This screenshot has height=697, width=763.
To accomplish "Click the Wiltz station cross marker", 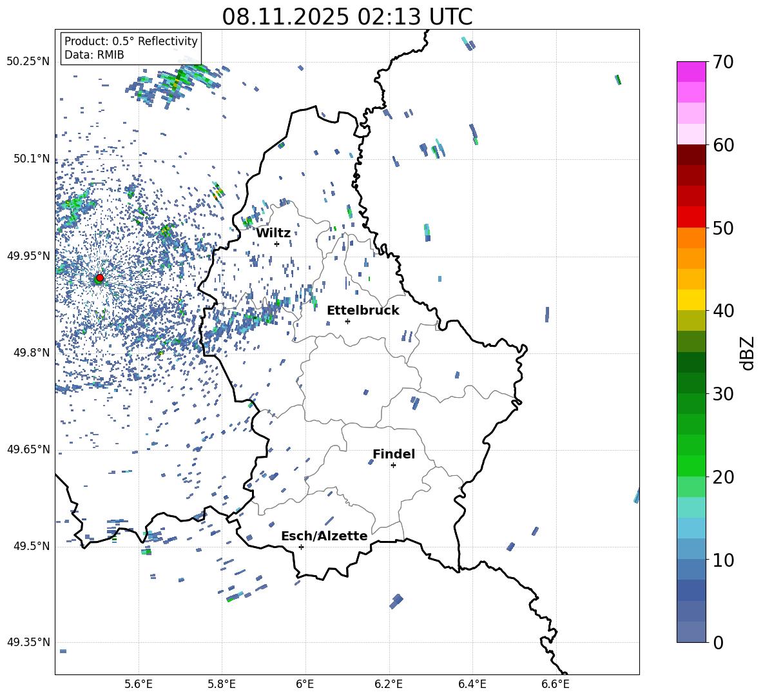I will (x=276, y=244).
